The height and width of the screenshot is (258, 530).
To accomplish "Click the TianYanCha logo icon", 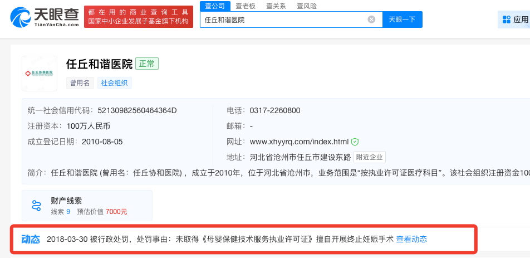I will click(21, 17).
